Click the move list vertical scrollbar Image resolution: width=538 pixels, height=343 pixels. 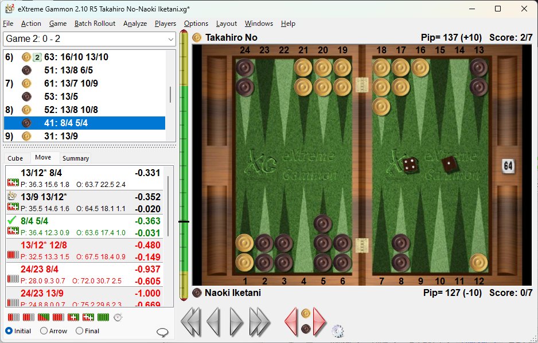pyautogui.click(x=170, y=95)
